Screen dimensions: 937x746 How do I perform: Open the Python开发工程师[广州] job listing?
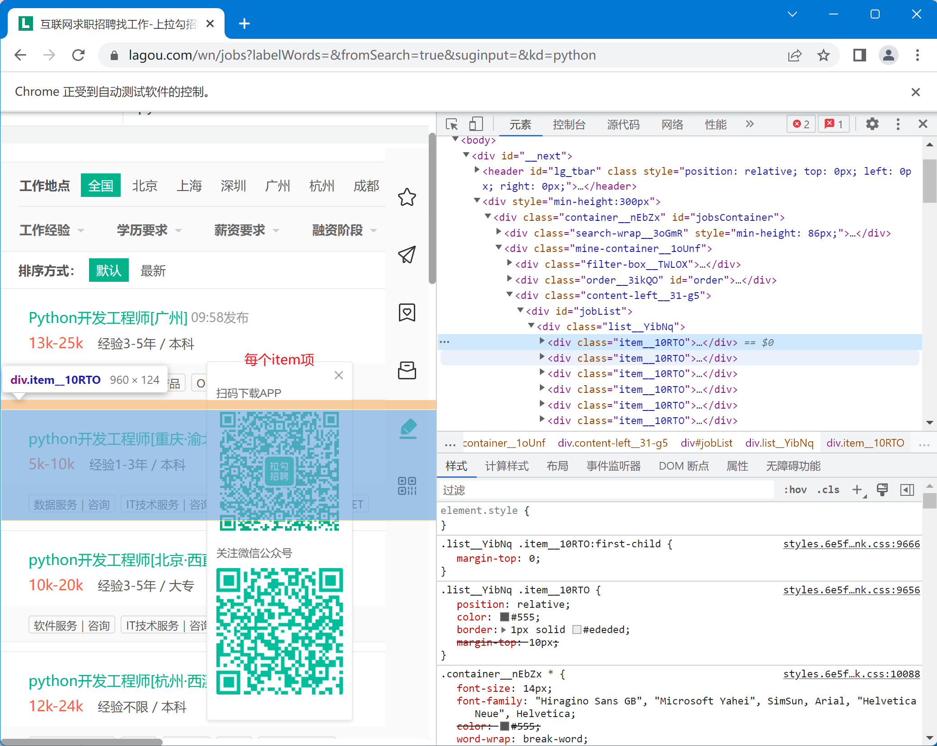coord(108,318)
